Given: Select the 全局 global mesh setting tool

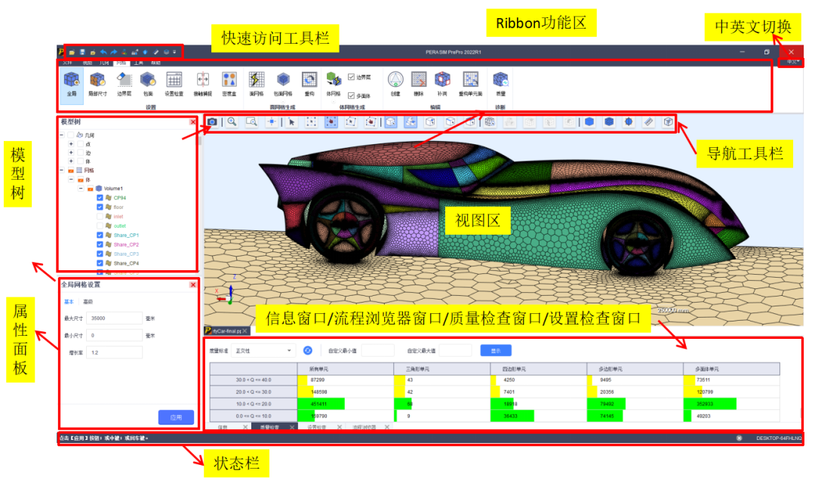Looking at the screenshot, I should click(x=72, y=82).
